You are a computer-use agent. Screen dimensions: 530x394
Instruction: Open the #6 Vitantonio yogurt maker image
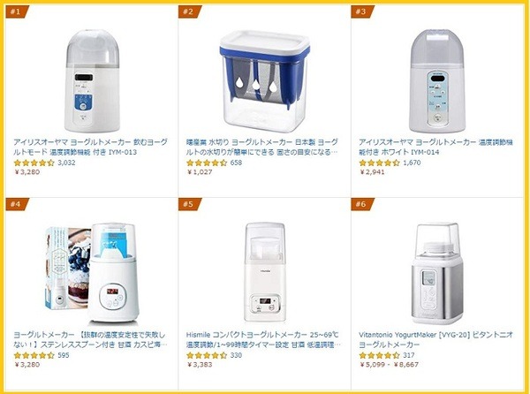pyautogui.click(x=435, y=273)
